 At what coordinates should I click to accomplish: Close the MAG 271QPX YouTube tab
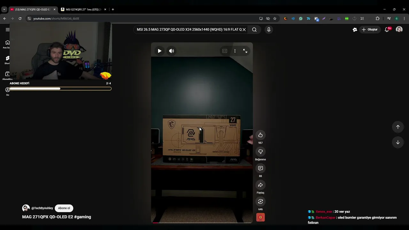click(x=54, y=9)
